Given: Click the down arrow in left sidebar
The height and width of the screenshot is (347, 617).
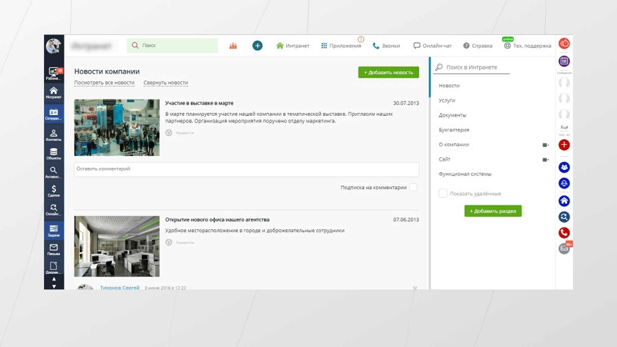Looking at the screenshot, I should (x=54, y=286).
